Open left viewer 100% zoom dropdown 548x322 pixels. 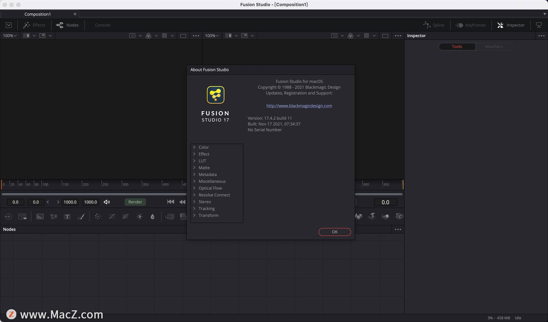point(10,36)
